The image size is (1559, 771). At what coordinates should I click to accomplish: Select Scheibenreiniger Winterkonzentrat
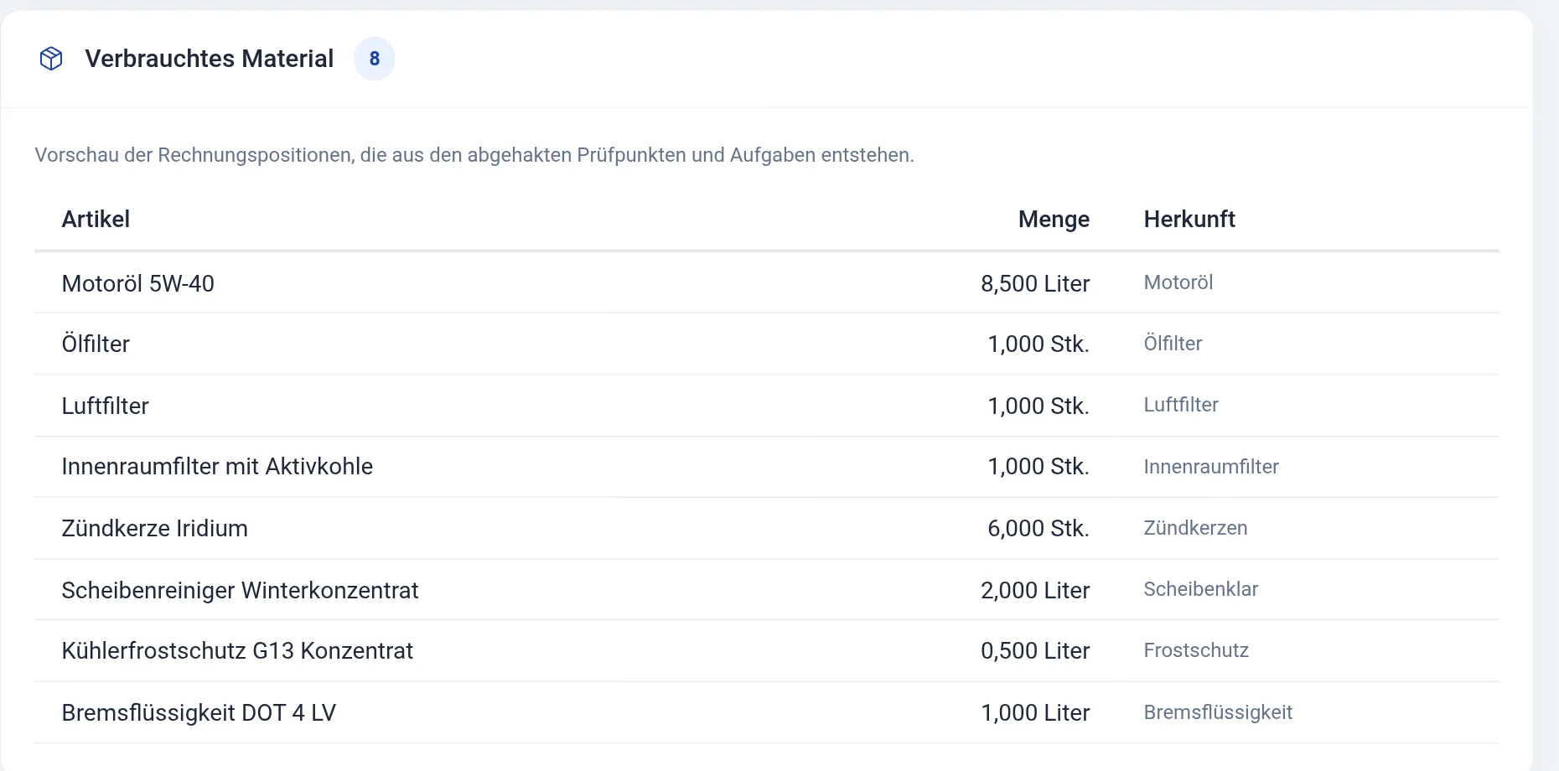(240, 590)
